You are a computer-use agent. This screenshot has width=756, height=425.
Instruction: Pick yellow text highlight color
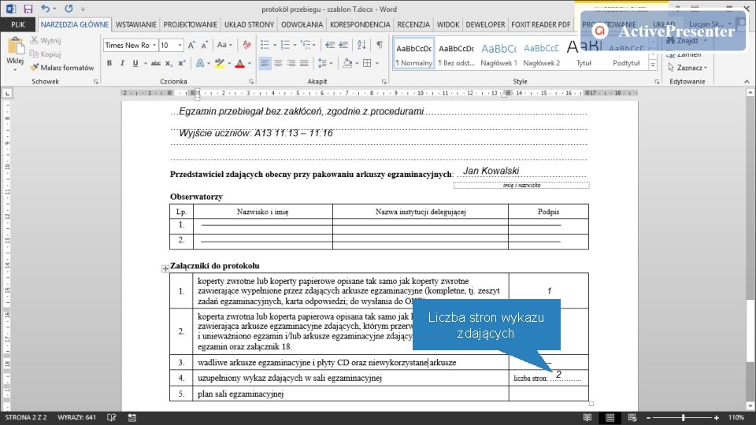click(220, 63)
